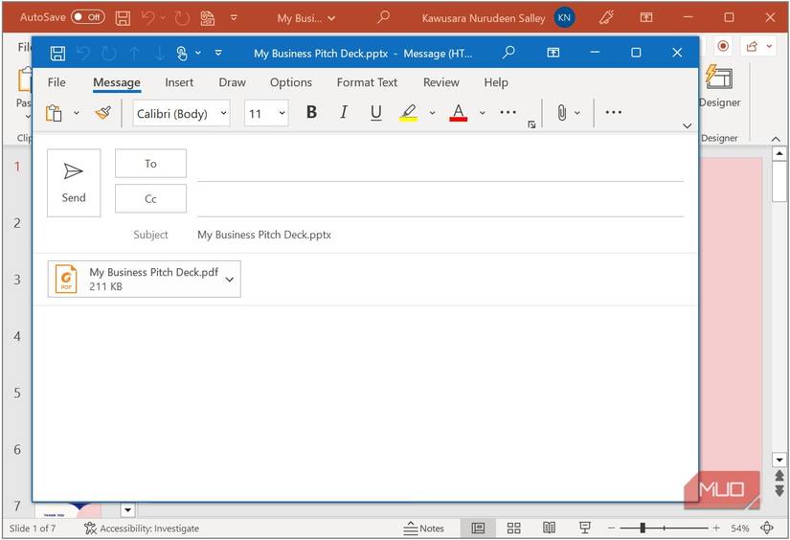Click the To button
This screenshot has height=540, width=790.
click(x=150, y=163)
